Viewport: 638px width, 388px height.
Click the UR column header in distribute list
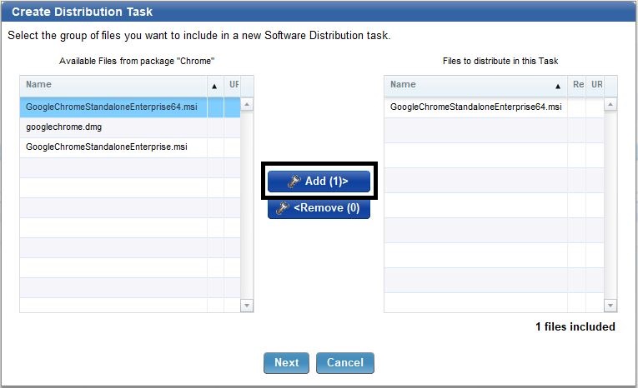click(x=596, y=84)
